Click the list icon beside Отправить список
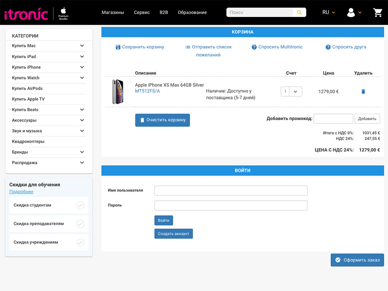The image size is (388, 291). (x=188, y=47)
